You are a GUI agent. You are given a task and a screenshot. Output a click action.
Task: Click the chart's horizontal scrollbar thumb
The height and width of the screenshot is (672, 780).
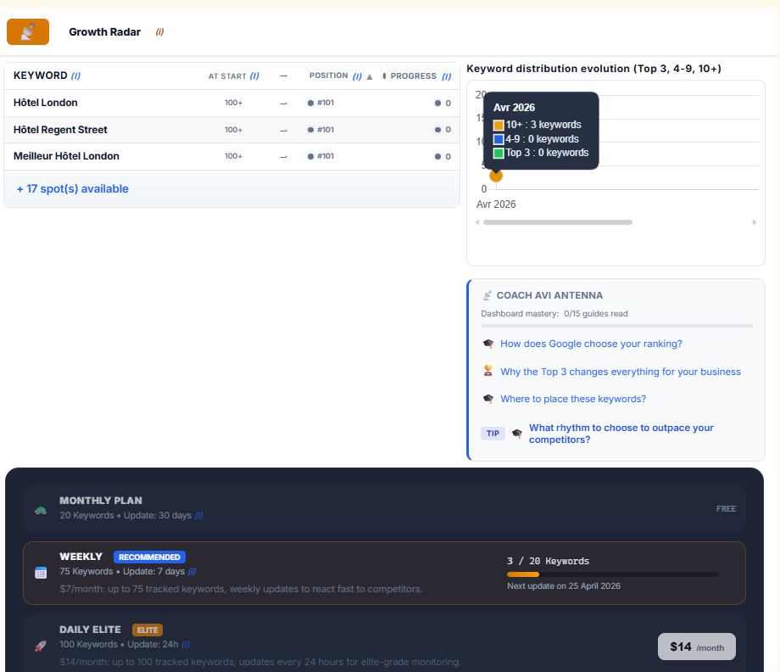[557, 222]
